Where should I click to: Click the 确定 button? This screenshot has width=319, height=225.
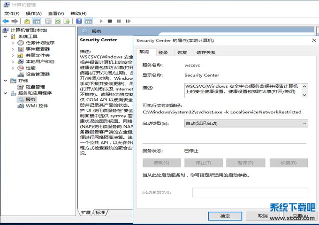[225, 216]
